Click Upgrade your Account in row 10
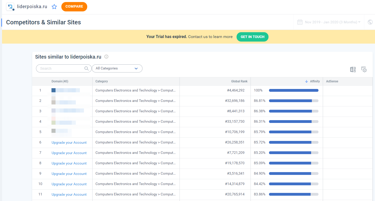Screen dimensions: 375x201 click(x=69, y=184)
